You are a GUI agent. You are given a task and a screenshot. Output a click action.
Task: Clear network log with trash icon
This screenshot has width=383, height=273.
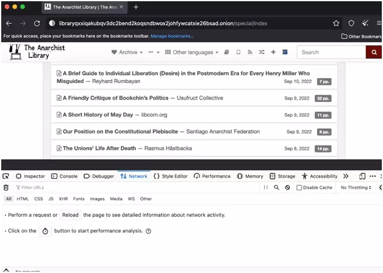point(6,187)
